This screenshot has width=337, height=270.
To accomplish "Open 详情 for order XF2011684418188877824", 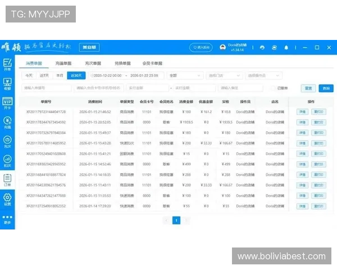I will click(x=302, y=174).
